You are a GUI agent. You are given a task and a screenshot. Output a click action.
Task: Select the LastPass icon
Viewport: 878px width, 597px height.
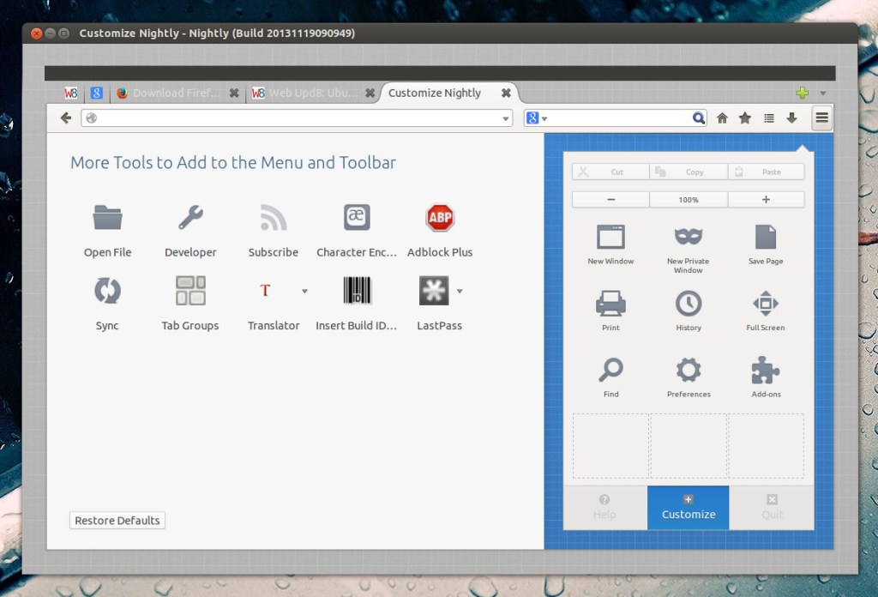433,291
